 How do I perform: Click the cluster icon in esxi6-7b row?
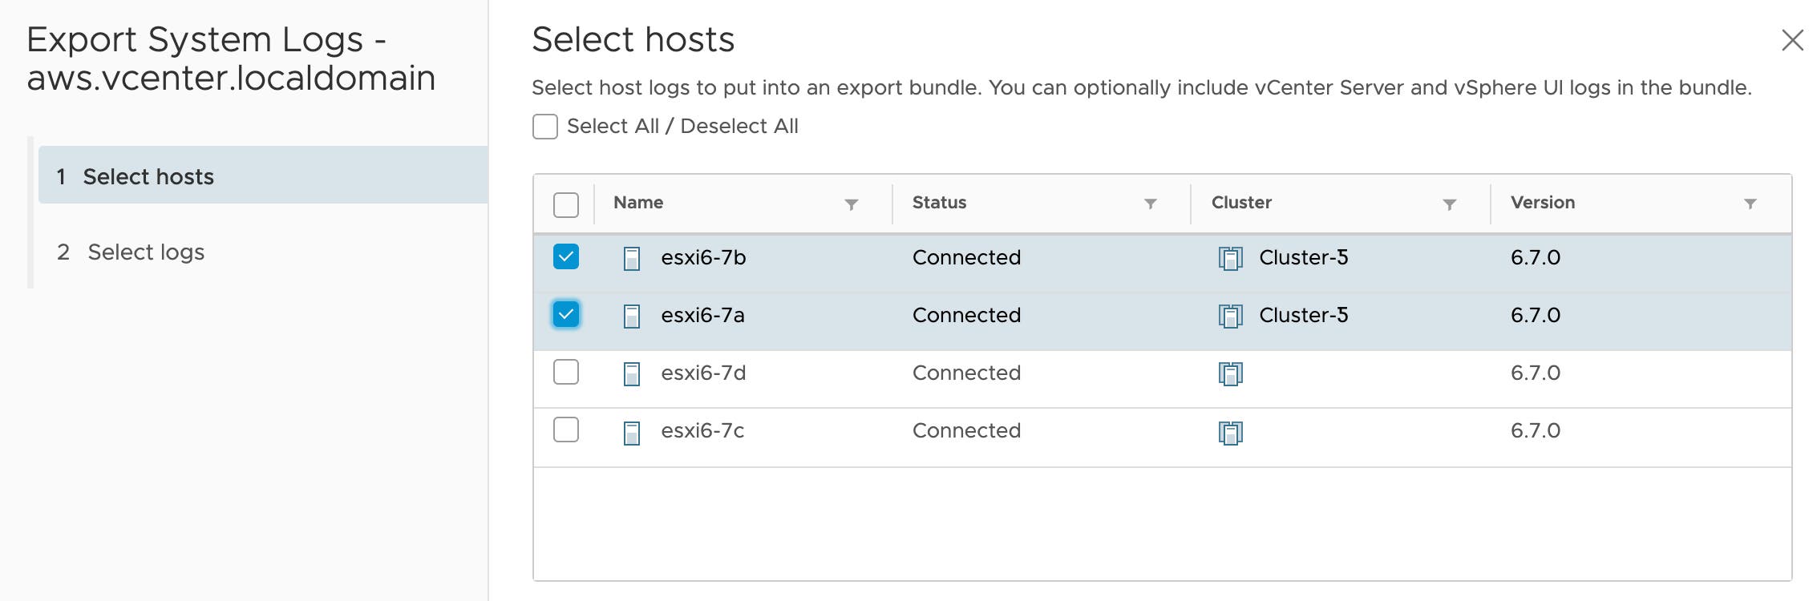[1230, 259]
